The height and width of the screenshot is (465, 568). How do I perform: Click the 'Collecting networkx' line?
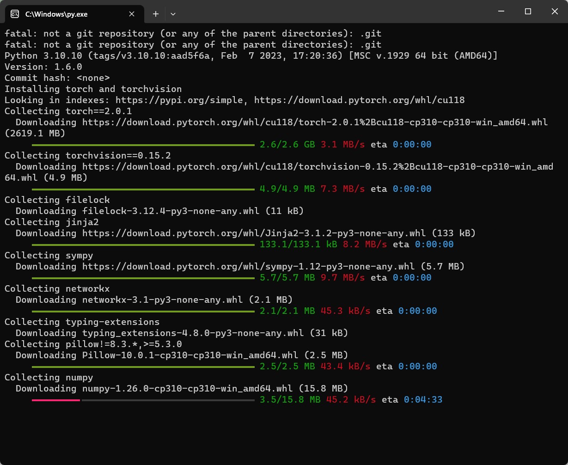coord(57,289)
